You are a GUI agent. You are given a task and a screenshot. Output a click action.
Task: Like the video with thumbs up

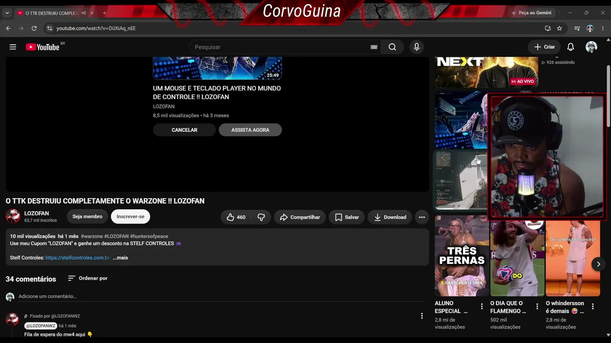[236, 217]
